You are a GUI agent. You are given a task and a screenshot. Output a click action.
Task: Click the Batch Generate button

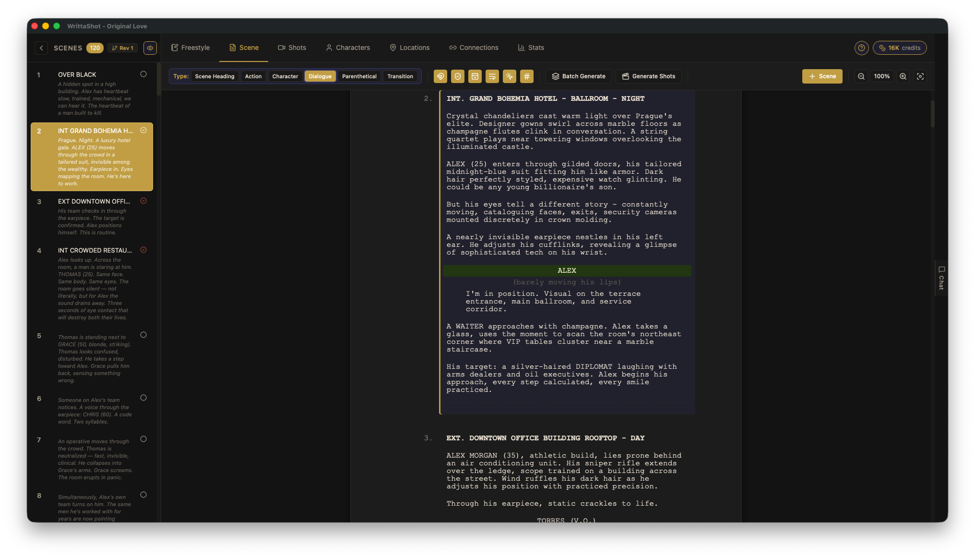578,76
